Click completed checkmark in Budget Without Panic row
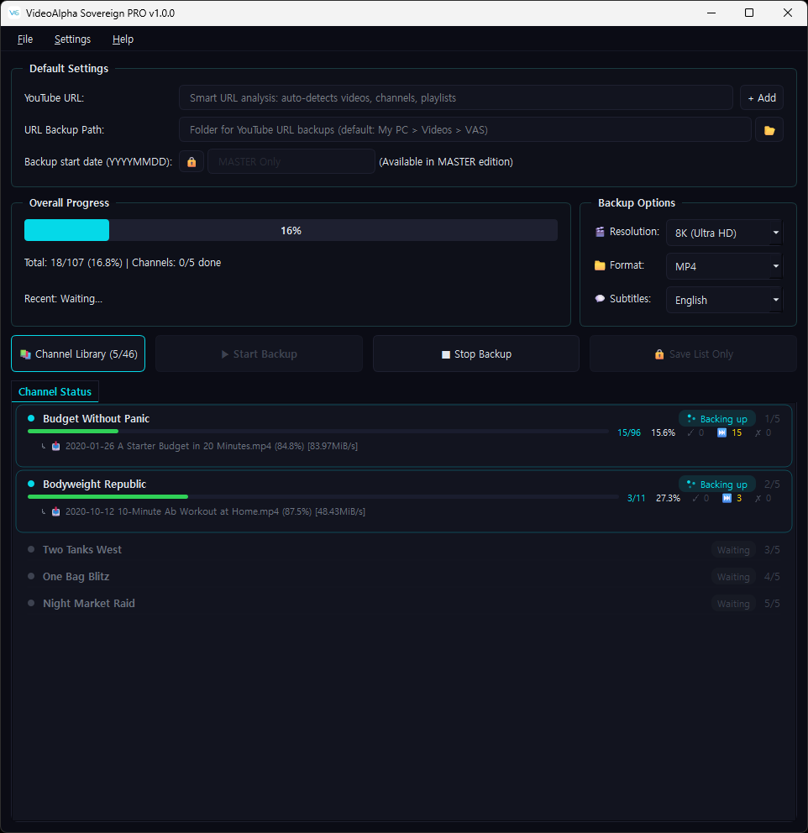Viewport: 808px width, 833px height. [690, 432]
